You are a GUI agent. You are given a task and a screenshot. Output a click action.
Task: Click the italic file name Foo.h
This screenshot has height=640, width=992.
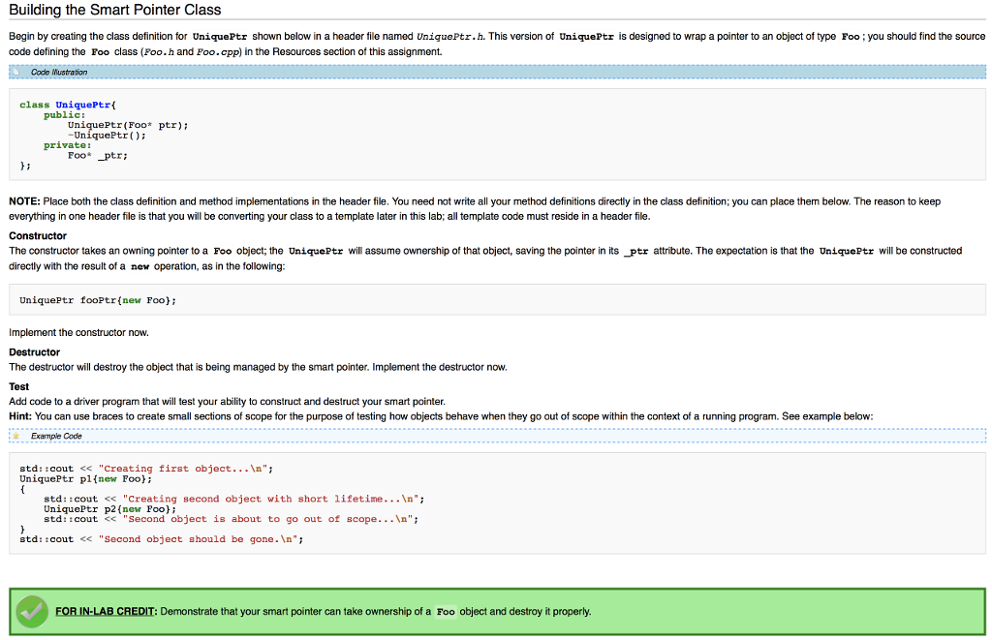point(159,52)
